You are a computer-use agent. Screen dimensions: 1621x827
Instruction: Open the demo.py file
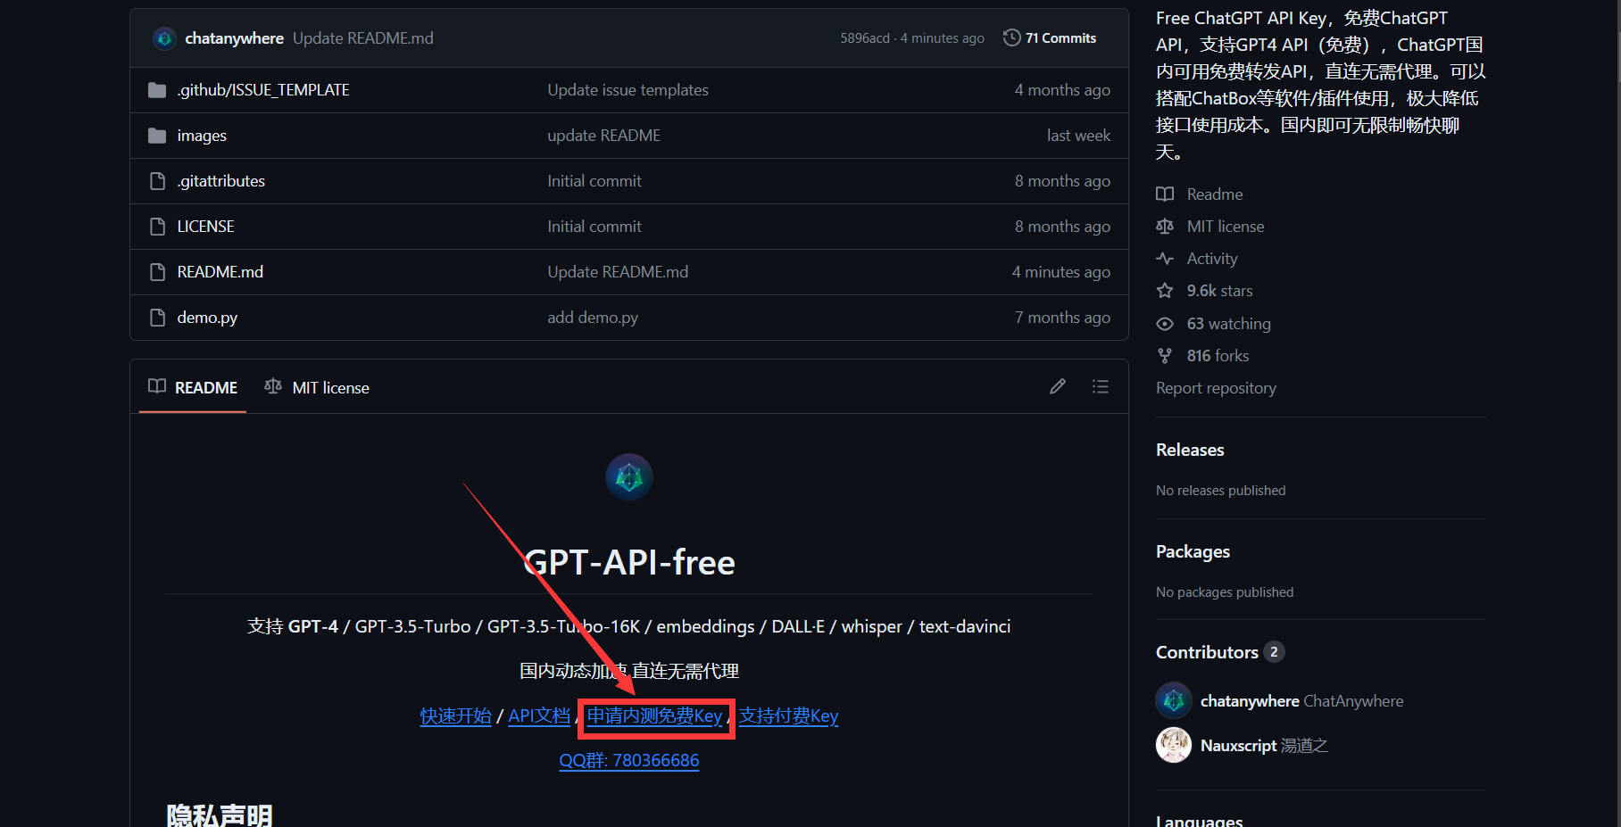point(207,318)
